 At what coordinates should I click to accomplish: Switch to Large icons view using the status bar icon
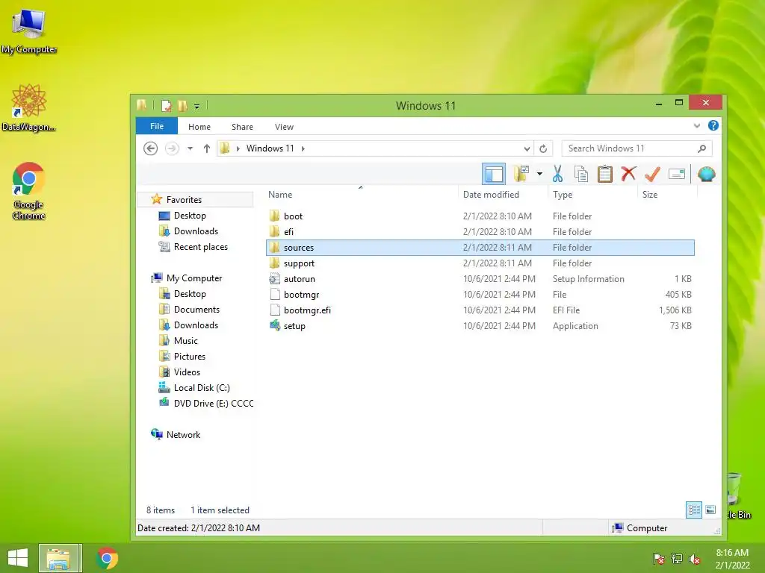point(710,510)
